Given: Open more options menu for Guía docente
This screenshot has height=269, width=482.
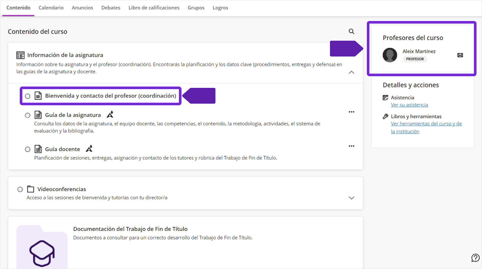Looking at the screenshot, I should (351, 146).
